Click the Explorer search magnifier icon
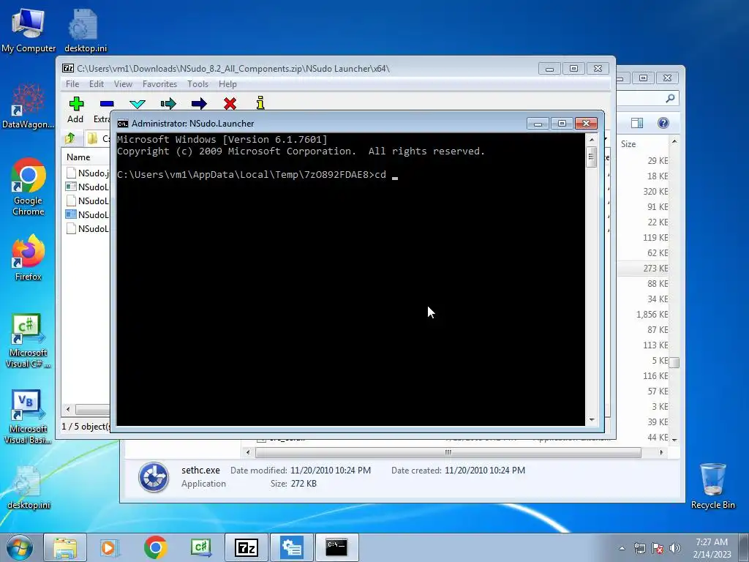Image resolution: width=749 pixels, height=562 pixels. pos(670,99)
